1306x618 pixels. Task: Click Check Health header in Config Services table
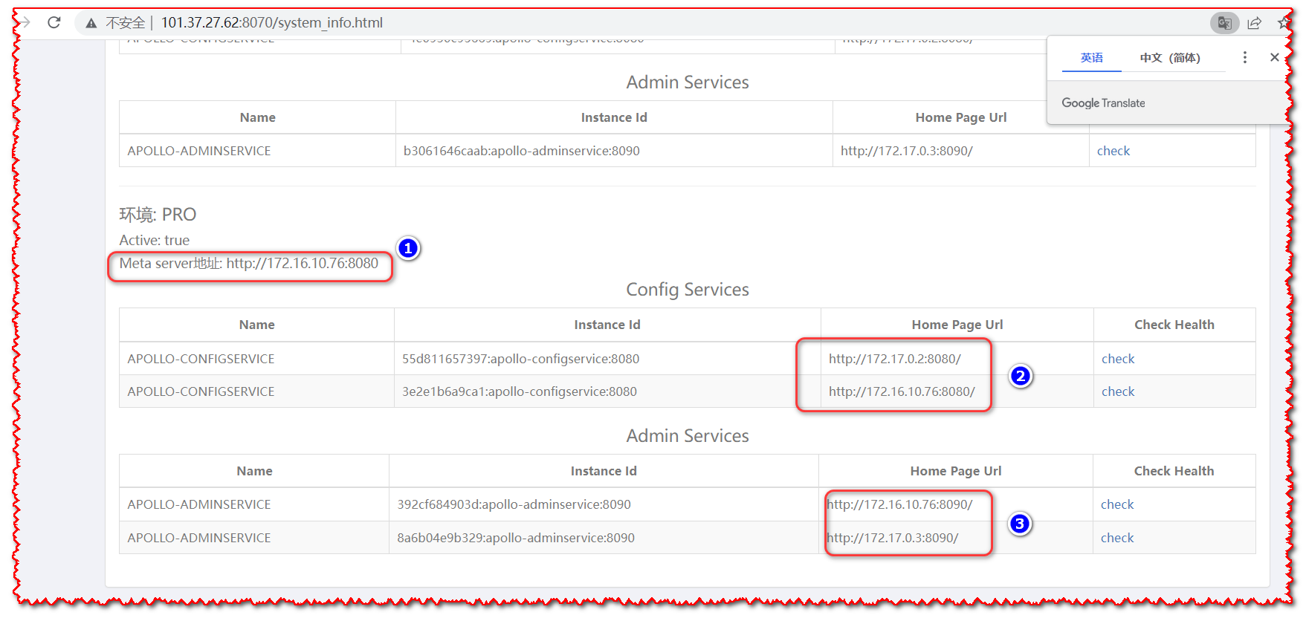(1174, 325)
